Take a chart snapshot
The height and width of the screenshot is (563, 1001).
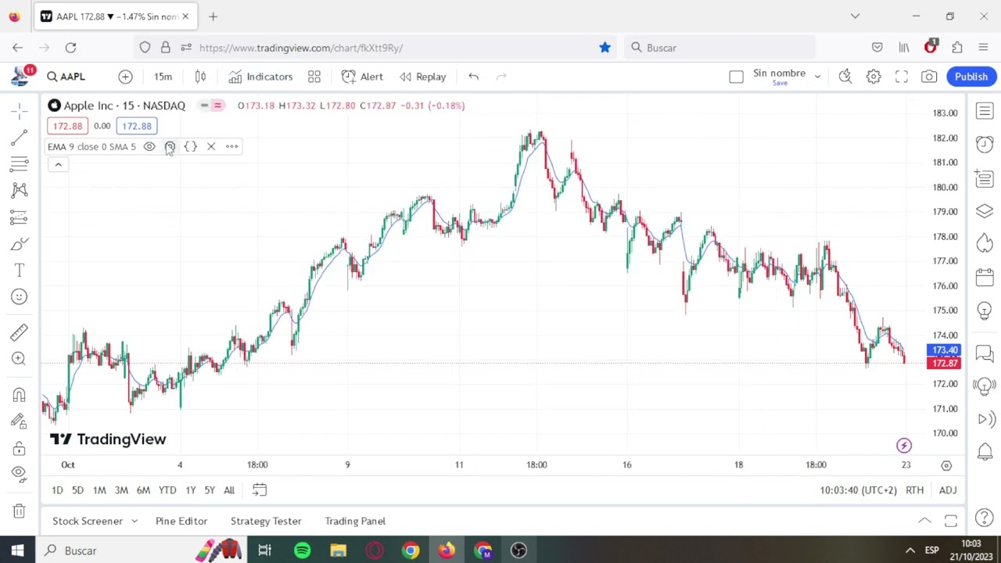929,77
